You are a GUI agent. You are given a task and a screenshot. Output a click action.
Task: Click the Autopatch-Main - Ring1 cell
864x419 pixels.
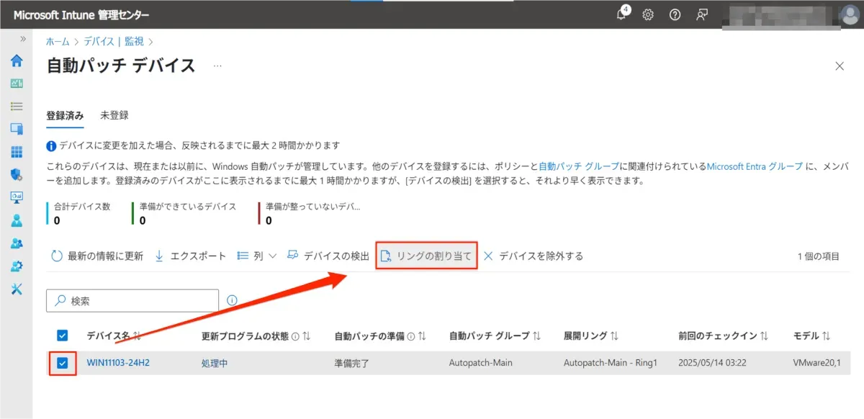coord(611,363)
